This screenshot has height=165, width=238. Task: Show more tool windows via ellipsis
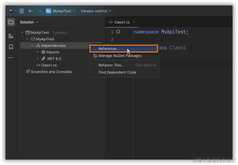11,58
